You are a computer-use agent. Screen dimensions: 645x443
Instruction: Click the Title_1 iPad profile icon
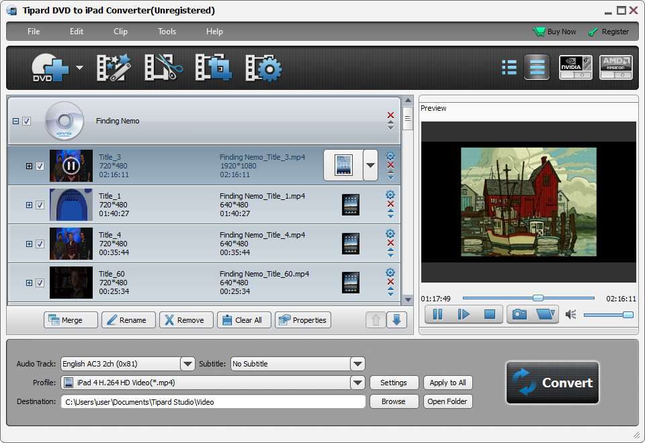coord(351,205)
